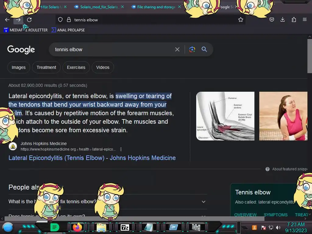The height and width of the screenshot is (234, 312).
Task: Open the network tray icon
Action: click(x=271, y=227)
